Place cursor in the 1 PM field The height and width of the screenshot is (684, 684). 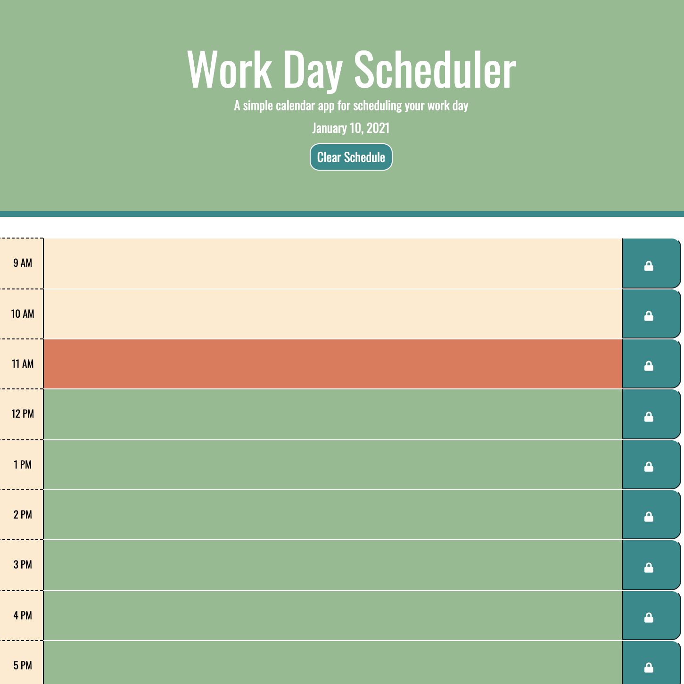tap(332, 465)
